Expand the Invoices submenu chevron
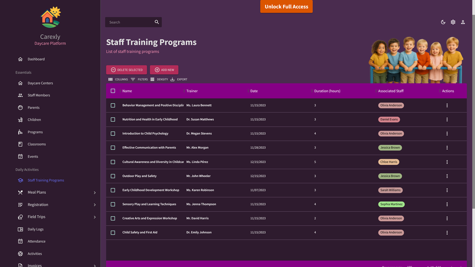The width and height of the screenshot is (475, 267). click(95, 266)
